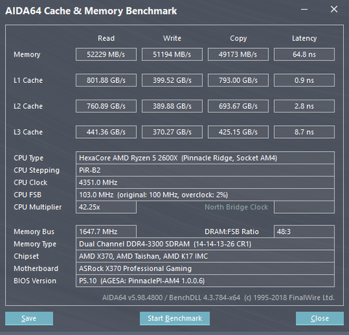Minimize the AIDA64 benchmark window

(304, 9)
